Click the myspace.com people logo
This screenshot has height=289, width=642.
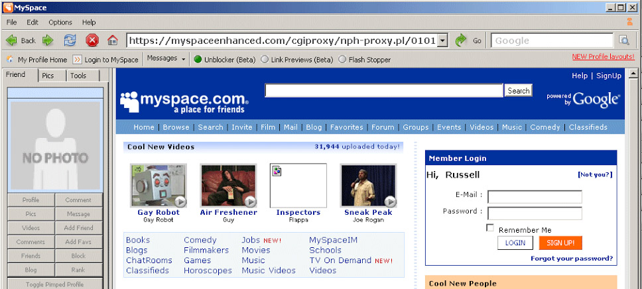(129, 101)
